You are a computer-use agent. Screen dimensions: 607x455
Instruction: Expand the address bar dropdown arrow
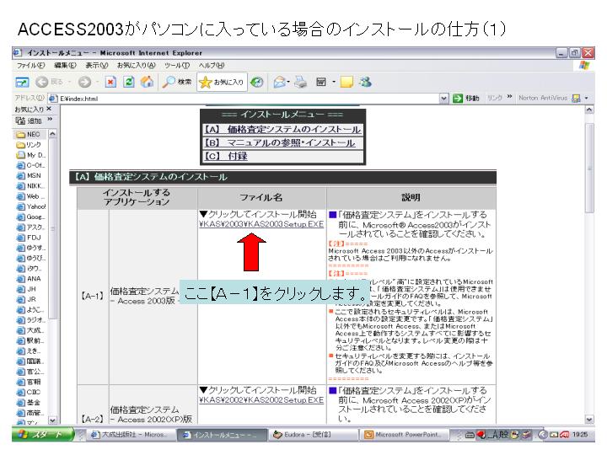[443, 99]
